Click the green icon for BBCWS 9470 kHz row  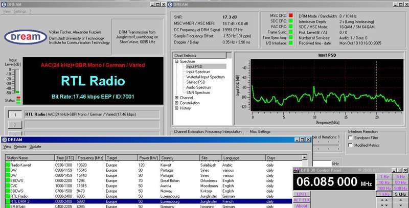pos(8,191)
